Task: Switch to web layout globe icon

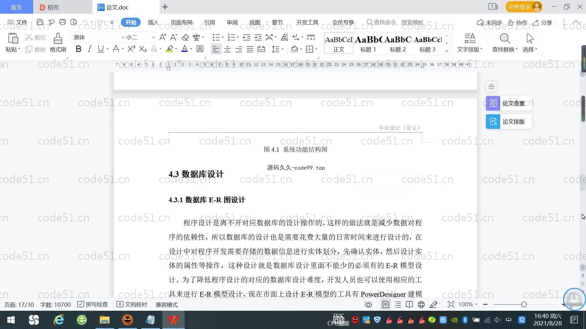Action: point(421,304)
